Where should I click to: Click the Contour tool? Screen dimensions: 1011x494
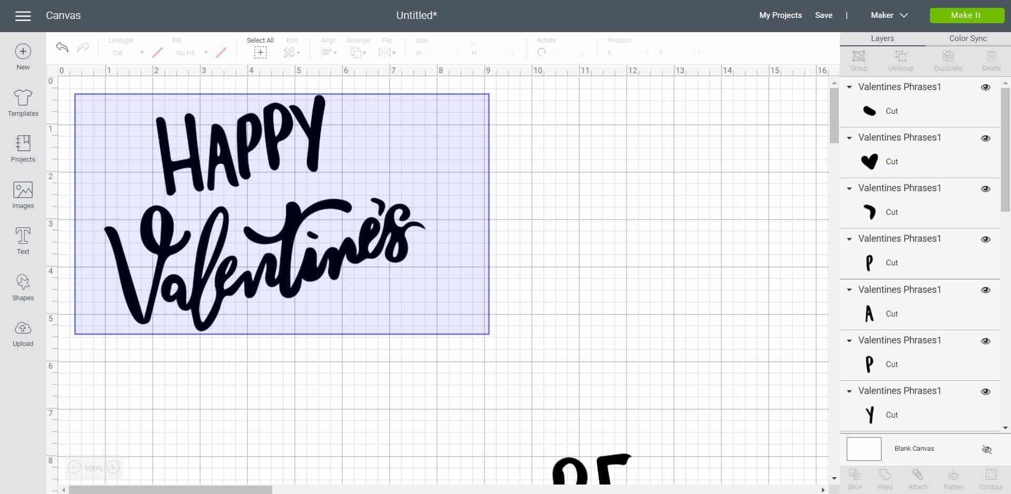(991, 479)
